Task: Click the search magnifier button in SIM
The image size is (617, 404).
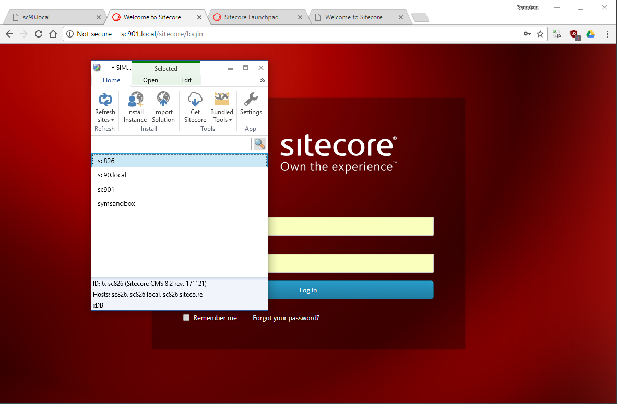Action: click(x=260, y=144)
